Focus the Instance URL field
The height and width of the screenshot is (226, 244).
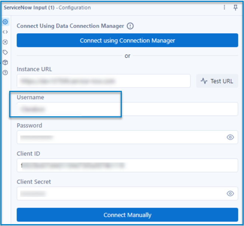point(103,81)
